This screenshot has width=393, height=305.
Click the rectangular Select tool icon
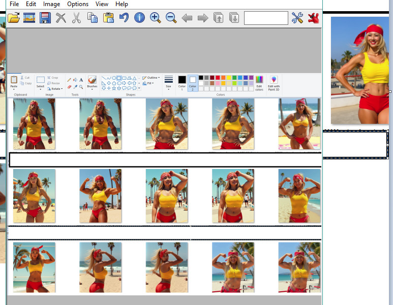point(41,80)
